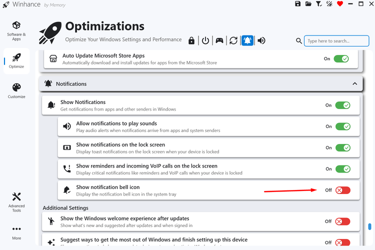375x250 pixels.
Task: Toggle Auto Update Microsoft Store Apps off
Action: click(341, 58)
